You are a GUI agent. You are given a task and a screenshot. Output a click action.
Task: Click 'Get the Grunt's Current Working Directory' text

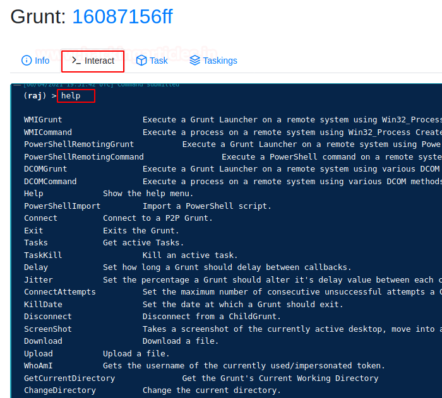click(x=280, y=378)
